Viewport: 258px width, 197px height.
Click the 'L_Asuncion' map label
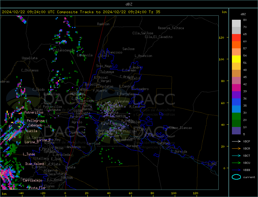pos(144,56)
